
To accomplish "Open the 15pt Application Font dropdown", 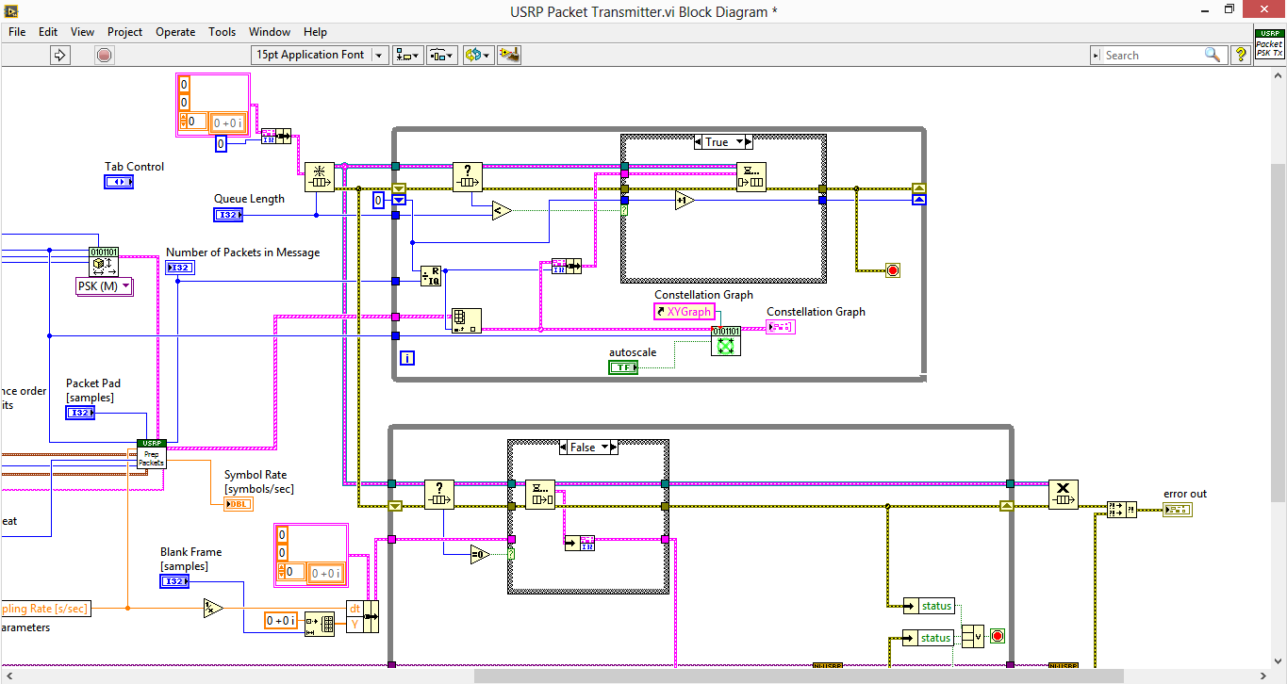I will (320, 55).
